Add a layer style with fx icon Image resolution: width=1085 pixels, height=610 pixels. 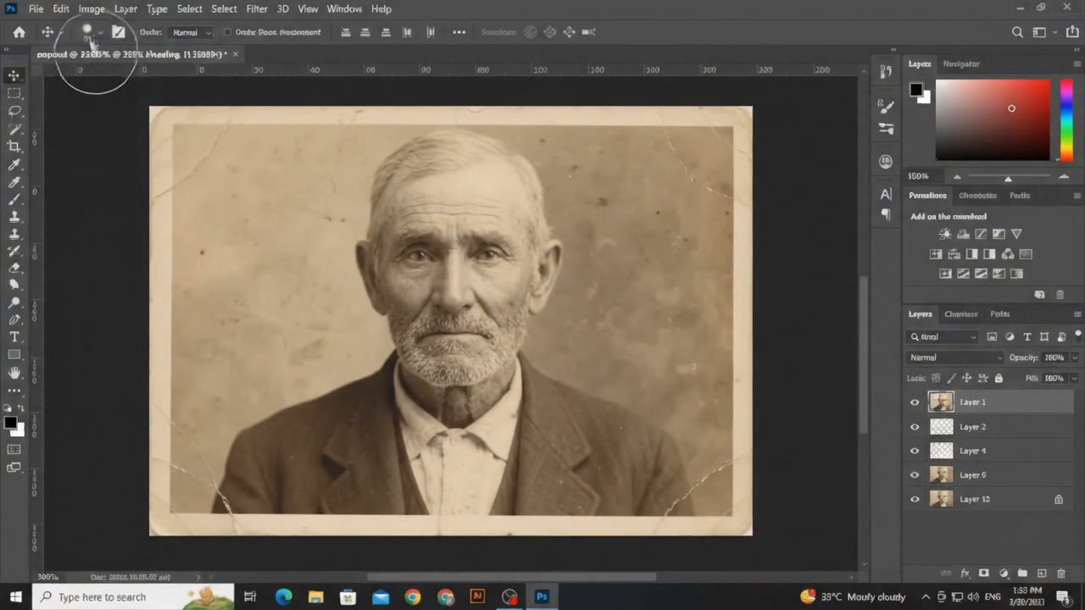(965, 574)
